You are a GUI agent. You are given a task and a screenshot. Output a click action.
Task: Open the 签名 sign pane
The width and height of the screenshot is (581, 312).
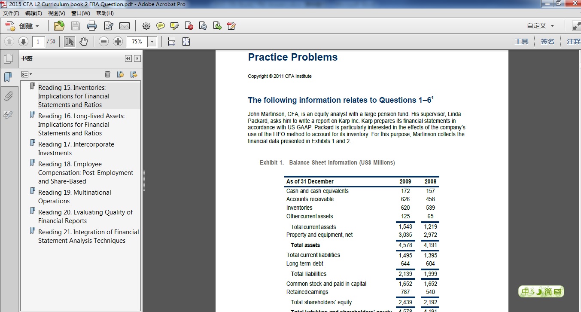[548, 41]
